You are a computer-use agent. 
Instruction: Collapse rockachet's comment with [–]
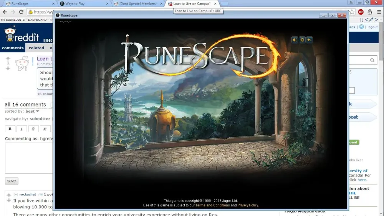16,194
